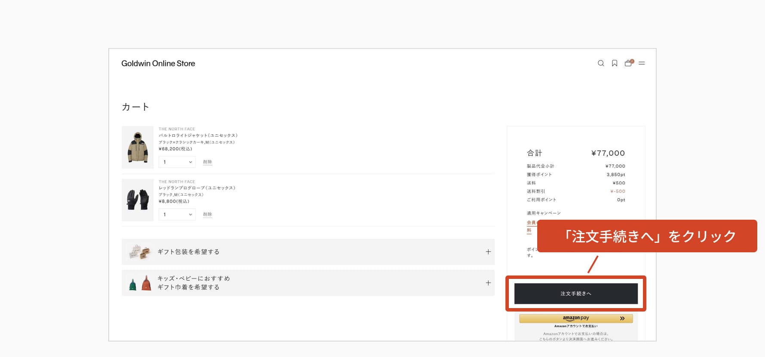Click the 製品代金小計 ¥77,000 row
Screen dimensions: 765x357
click(576, 166)
